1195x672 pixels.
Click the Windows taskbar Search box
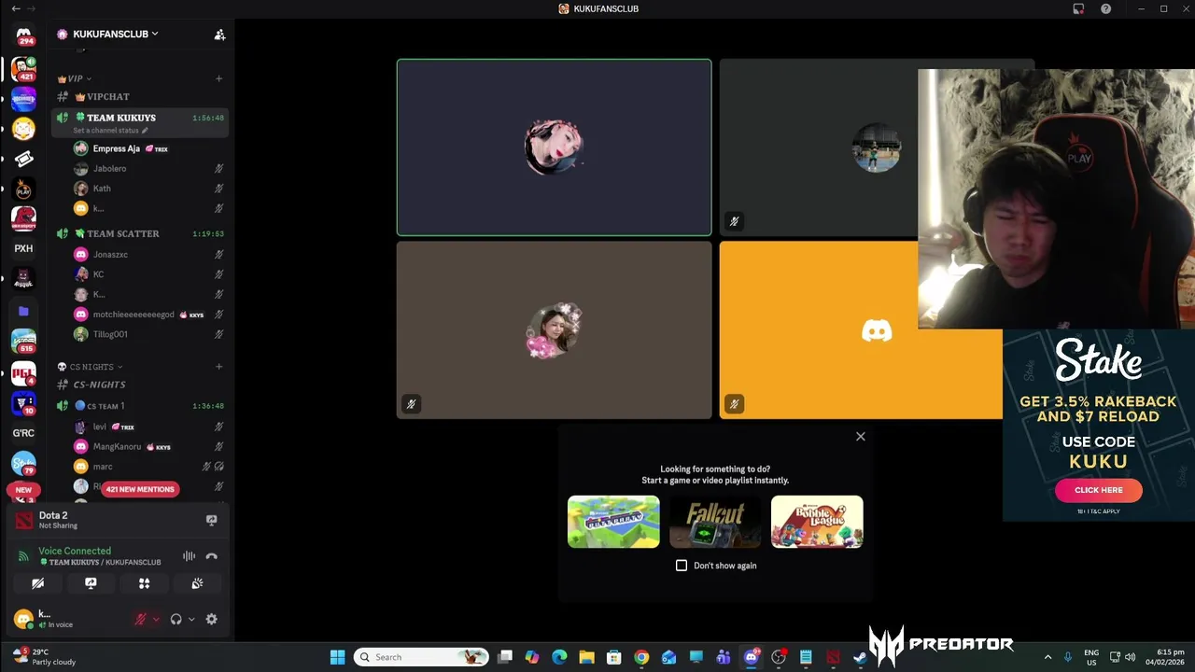(422, 657)
